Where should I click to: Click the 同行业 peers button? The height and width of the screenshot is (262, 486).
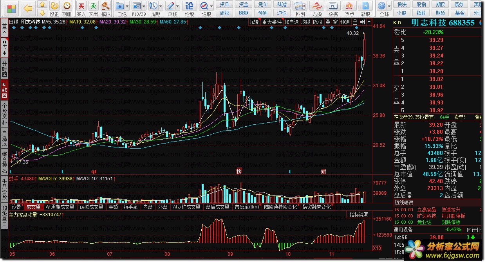pyautogui.click(x=473, y=229)
